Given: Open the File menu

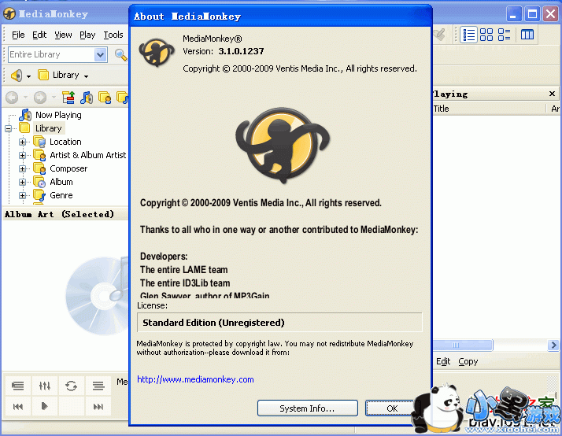Looking at the screenshot, I should coord(18,35).
